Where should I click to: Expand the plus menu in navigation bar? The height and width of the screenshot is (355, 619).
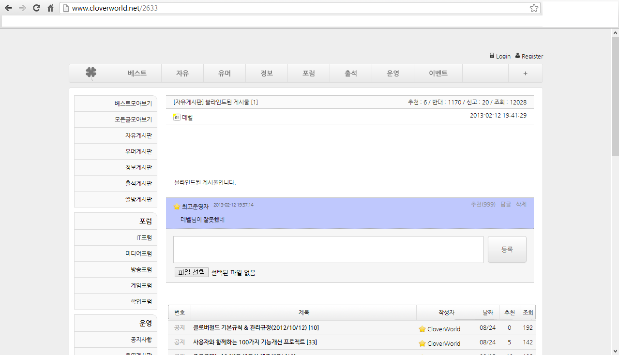pyautogui.click(x=525, y=74)
